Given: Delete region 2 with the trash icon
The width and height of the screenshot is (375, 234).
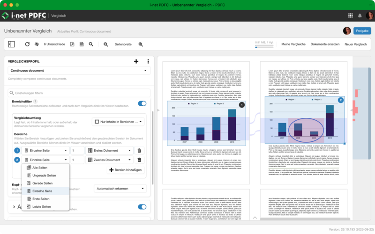Looking at the screenshot, I should pos(139,160).
